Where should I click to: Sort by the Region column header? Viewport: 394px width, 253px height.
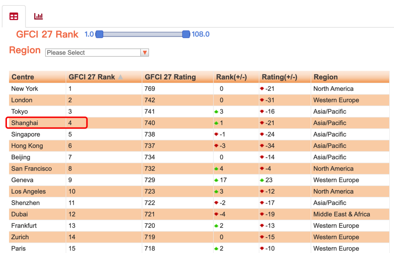pyautogui.click(x=350, y=77)
